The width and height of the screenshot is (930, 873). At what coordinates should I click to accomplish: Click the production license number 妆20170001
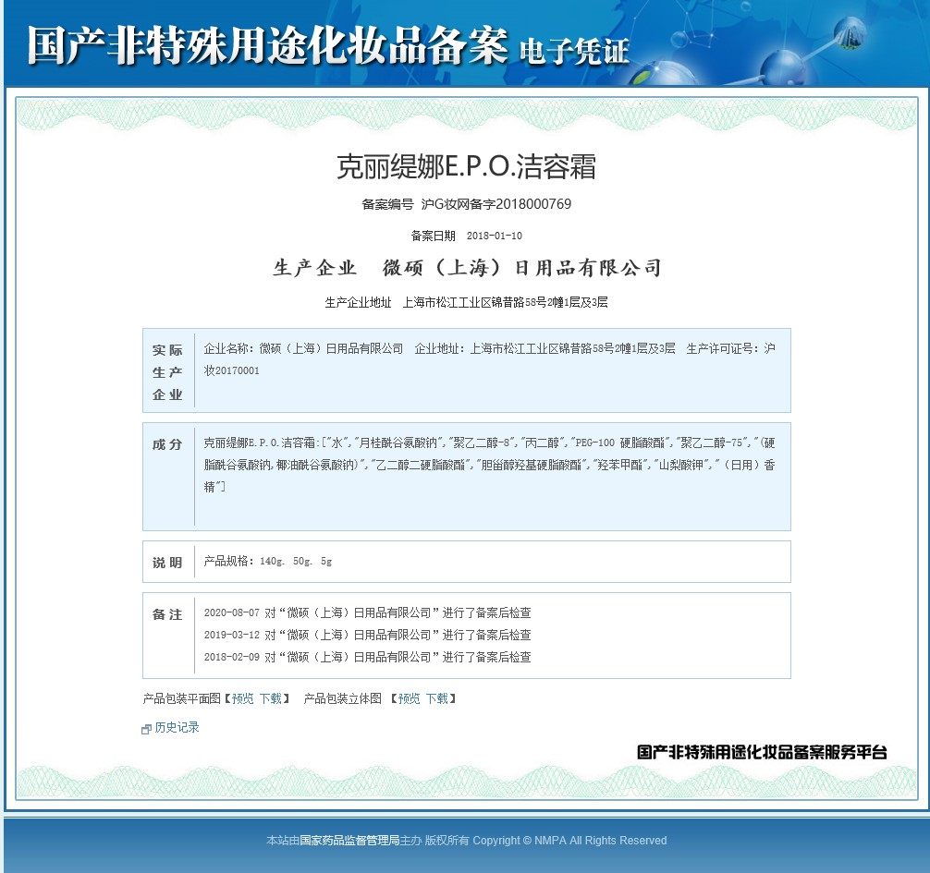point(231,370)
